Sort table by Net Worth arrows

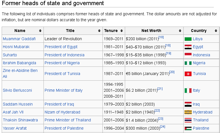tap(180, 31)
